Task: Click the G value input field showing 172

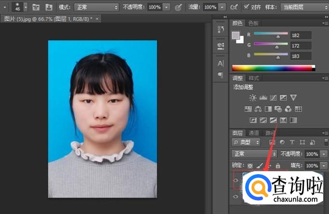Action: click(301, 45)
